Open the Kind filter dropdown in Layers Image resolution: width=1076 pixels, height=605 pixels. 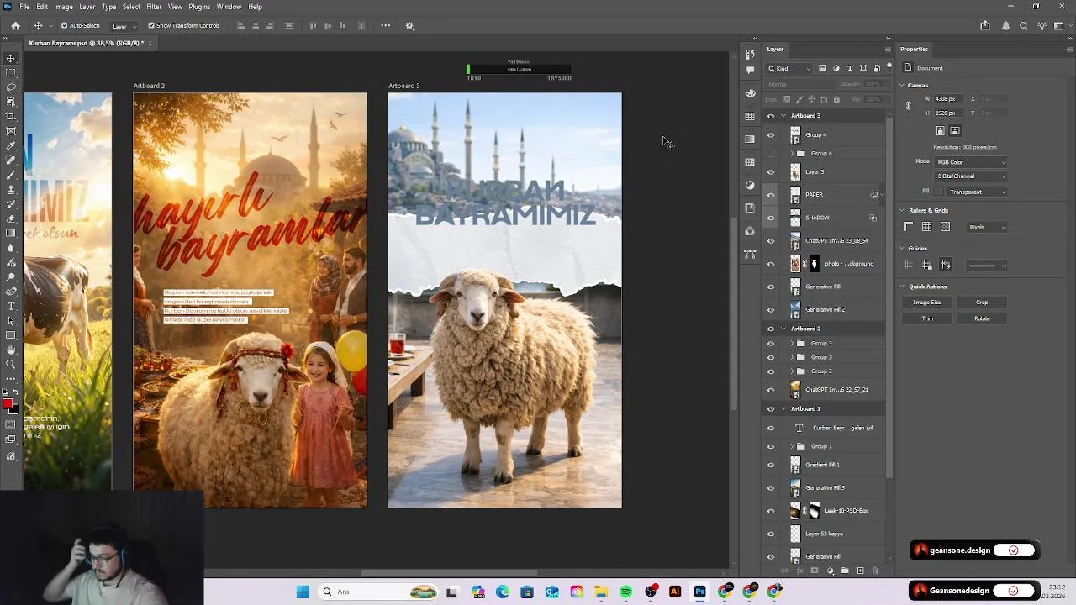pyautogui.click(x=789, y=68)
